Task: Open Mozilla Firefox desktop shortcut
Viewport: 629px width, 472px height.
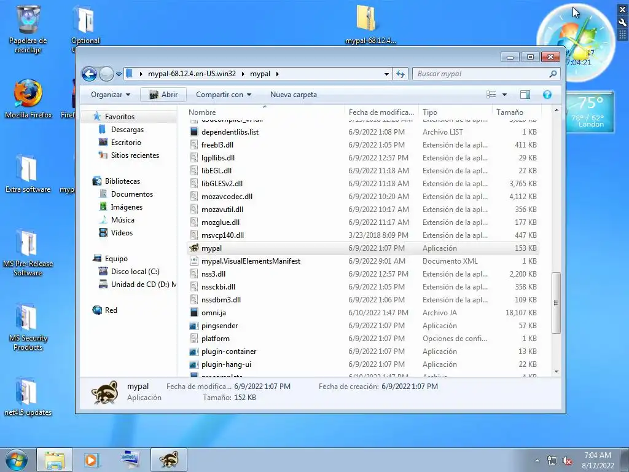Action: 28,99
